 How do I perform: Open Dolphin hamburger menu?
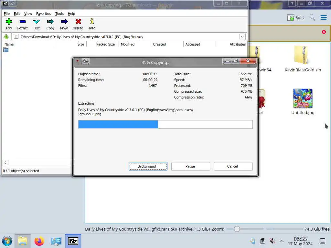pos(324,17)
